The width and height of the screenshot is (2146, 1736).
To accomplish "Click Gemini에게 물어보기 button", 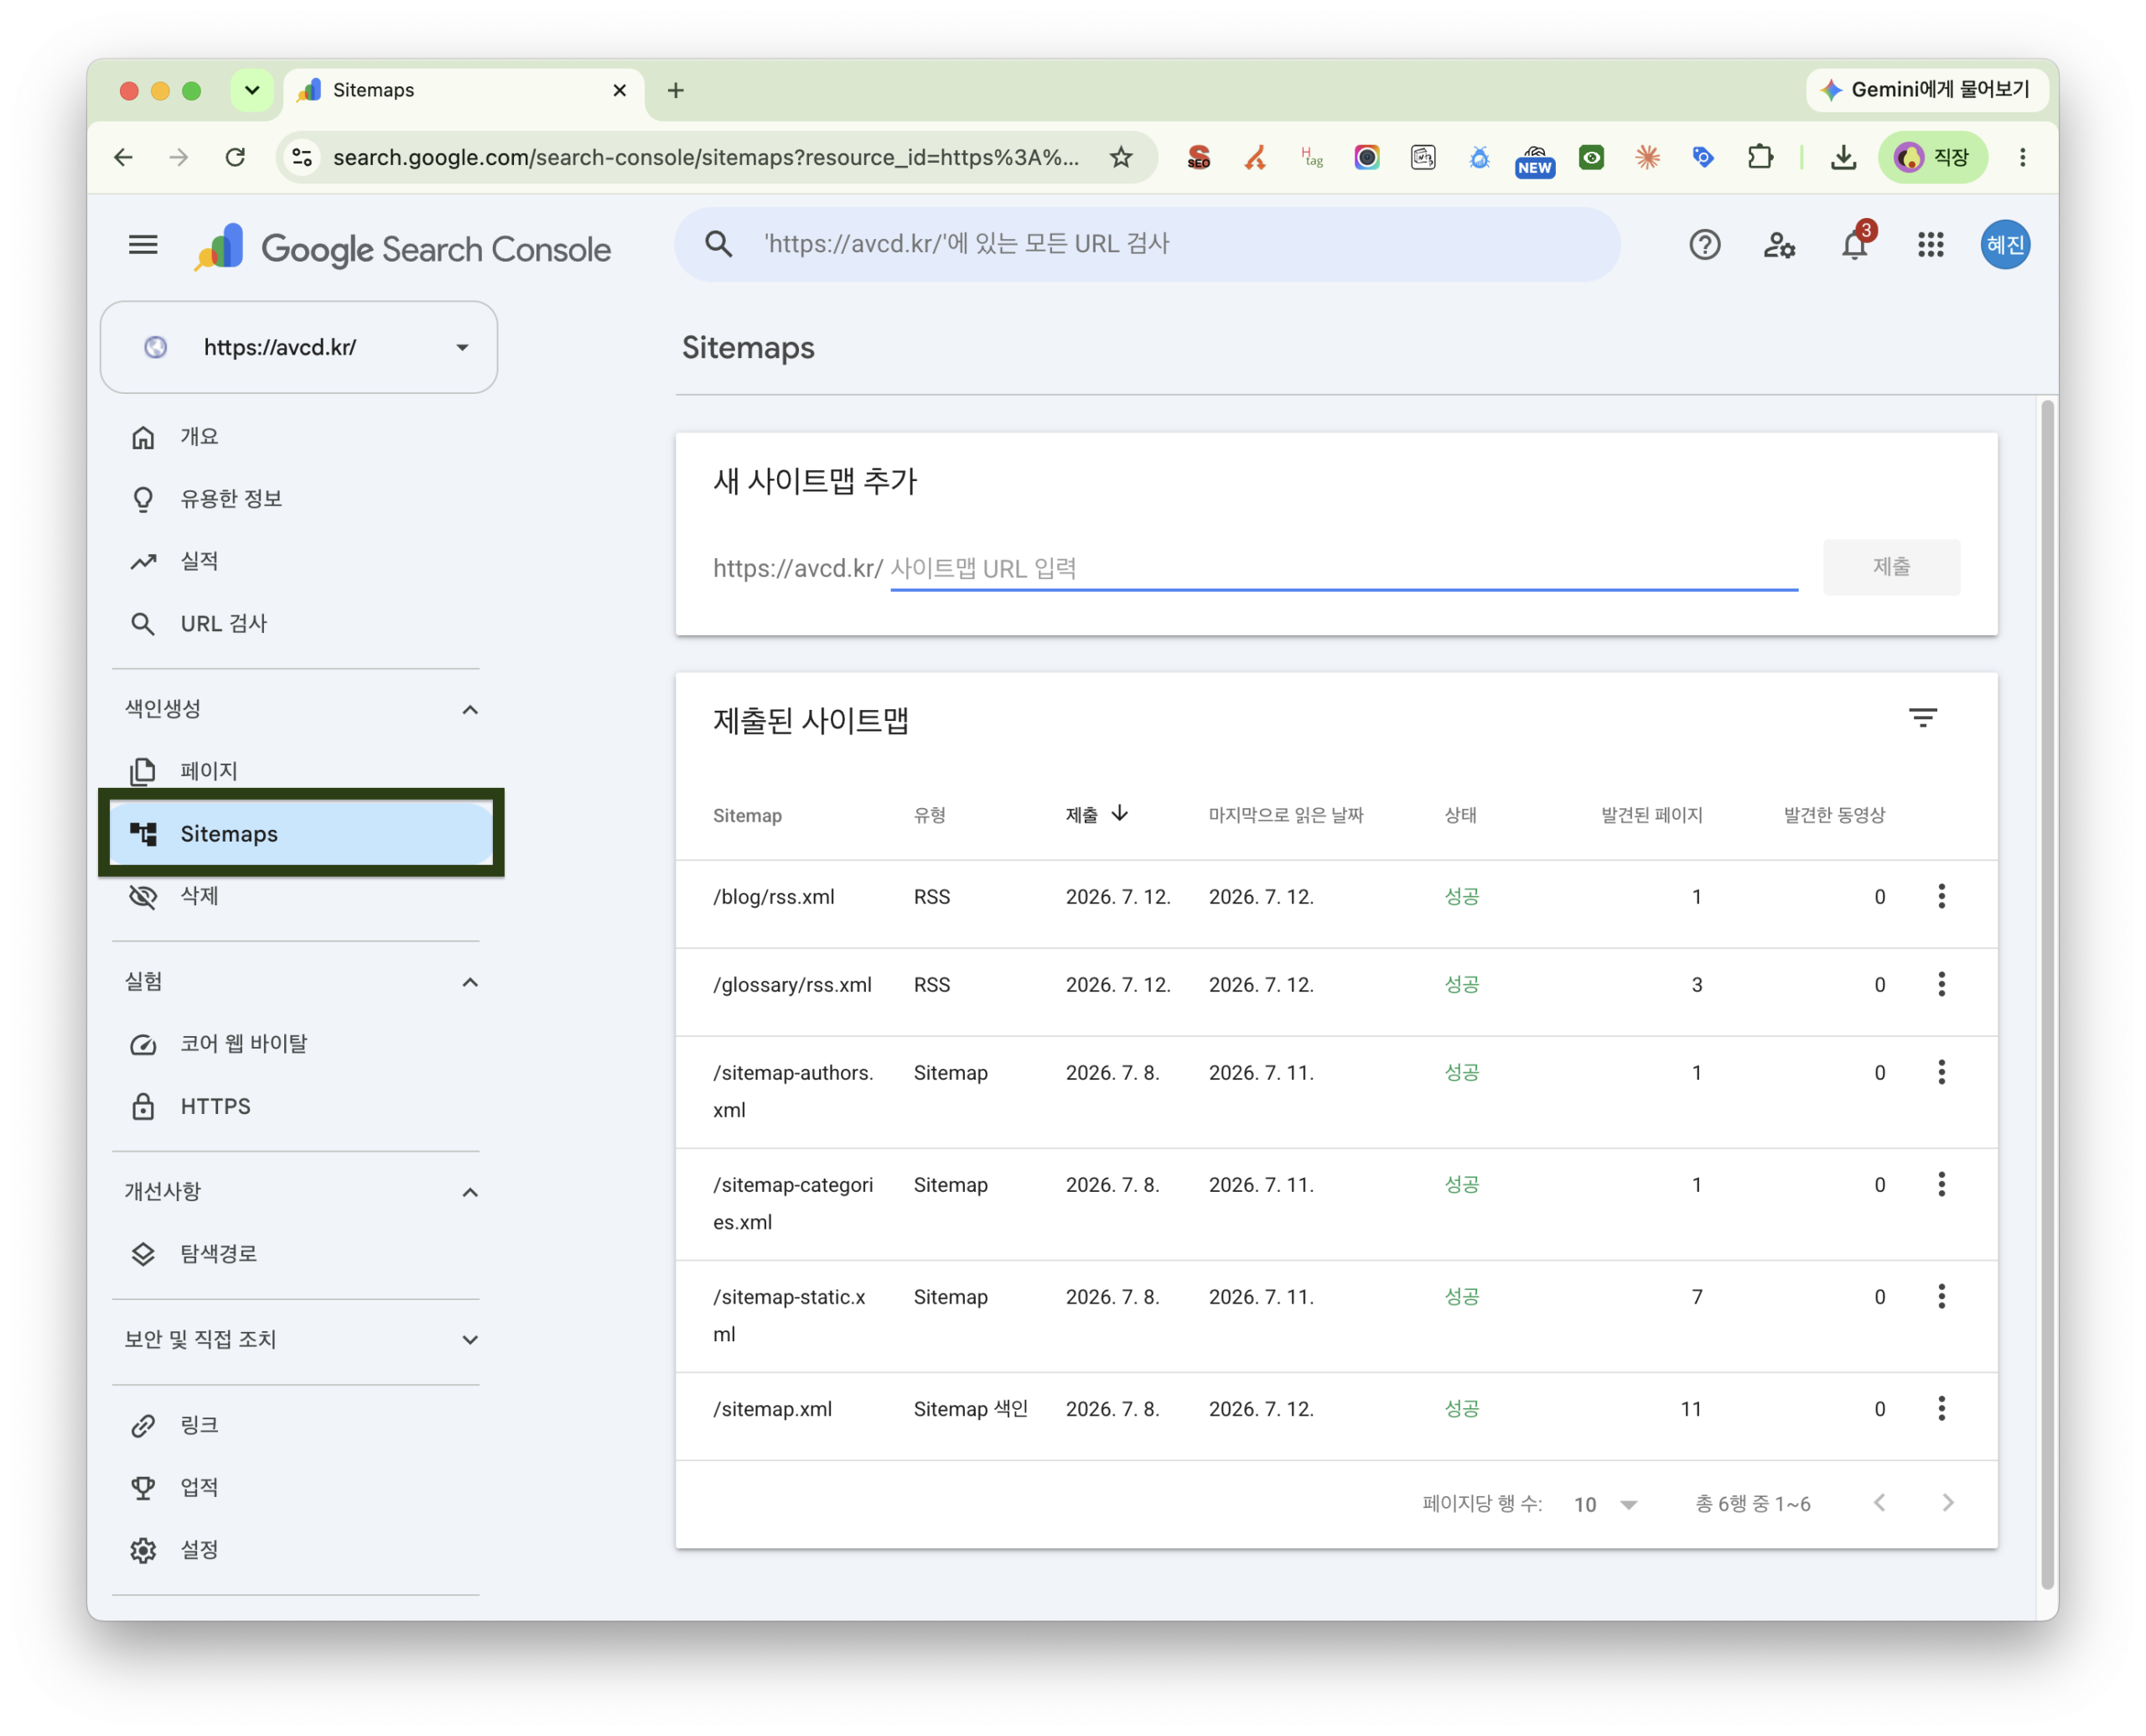I will 1928,90.
